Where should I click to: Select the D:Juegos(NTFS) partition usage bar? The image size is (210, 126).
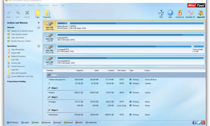(124, 46)
